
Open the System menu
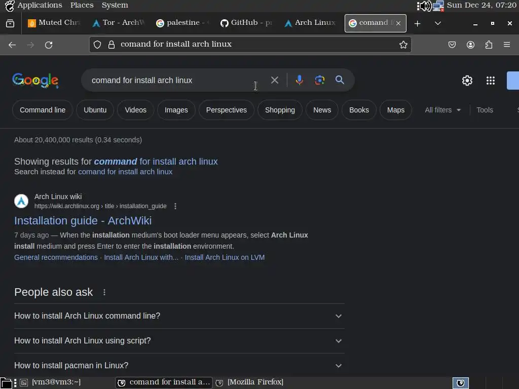tap(115, 5)
